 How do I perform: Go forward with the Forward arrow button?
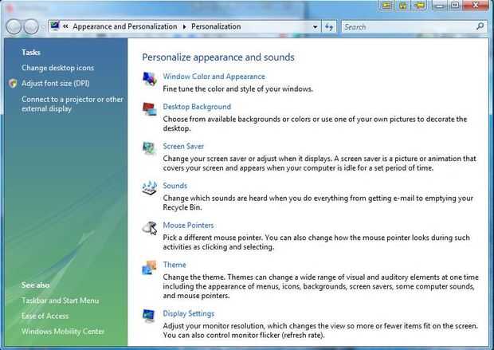pyautogui.click(x=31, y=27)
